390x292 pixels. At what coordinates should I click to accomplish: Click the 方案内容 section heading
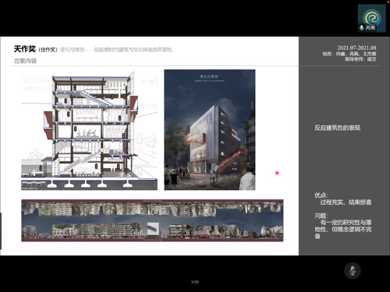tap(25, 61)
